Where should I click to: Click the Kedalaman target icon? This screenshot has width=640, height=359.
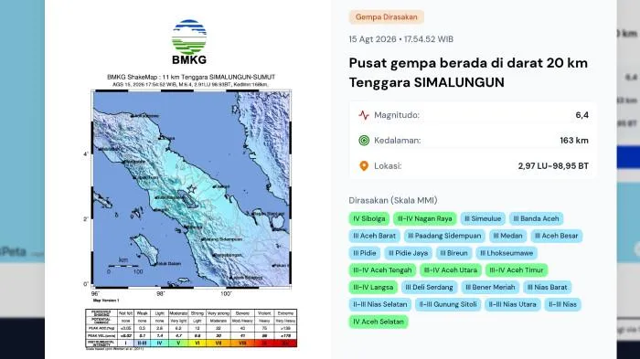point(364,141)
